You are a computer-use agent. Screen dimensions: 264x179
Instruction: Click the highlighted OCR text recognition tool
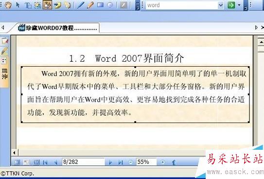(x=47, y=5)
